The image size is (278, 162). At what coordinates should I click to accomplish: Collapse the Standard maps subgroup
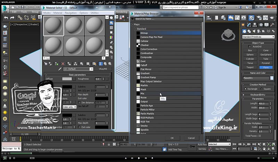pos(135,29)
